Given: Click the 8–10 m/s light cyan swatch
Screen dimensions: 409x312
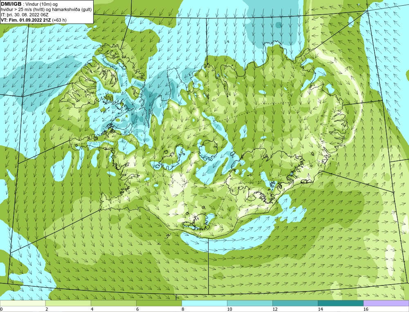Looking at the screenshot, I should (204, 303).
